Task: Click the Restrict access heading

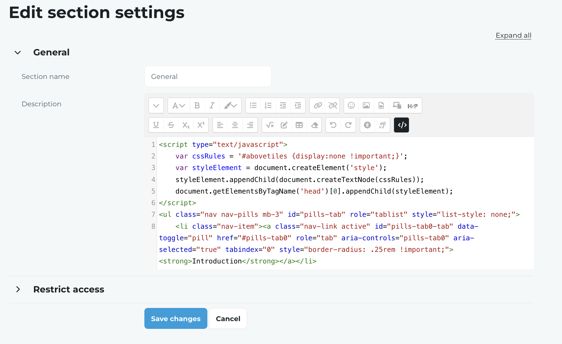Action: click(69, 289)
